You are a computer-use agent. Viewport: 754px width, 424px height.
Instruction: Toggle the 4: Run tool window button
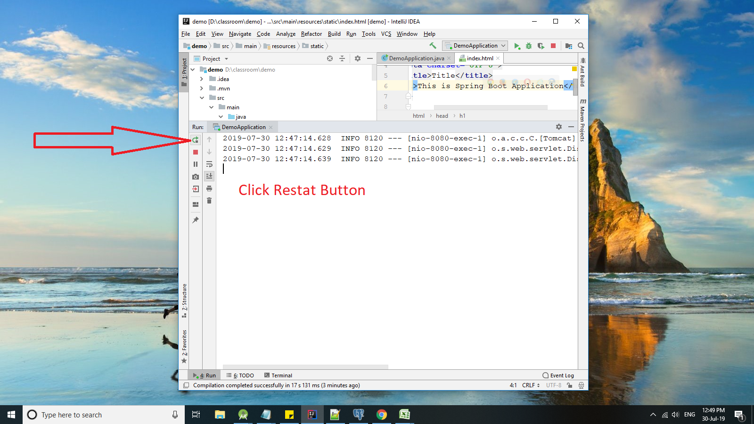205,375
